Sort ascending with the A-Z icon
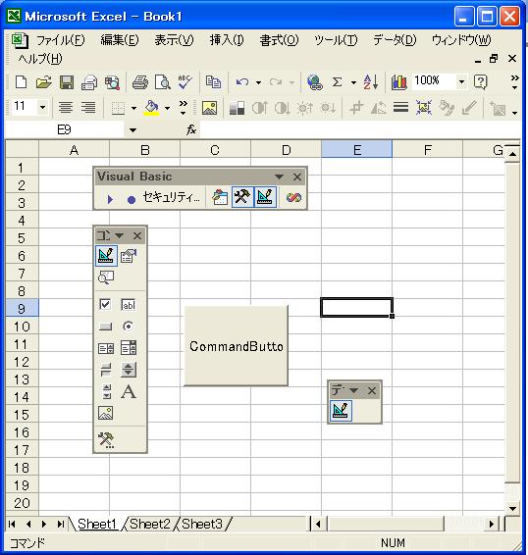 371,82
